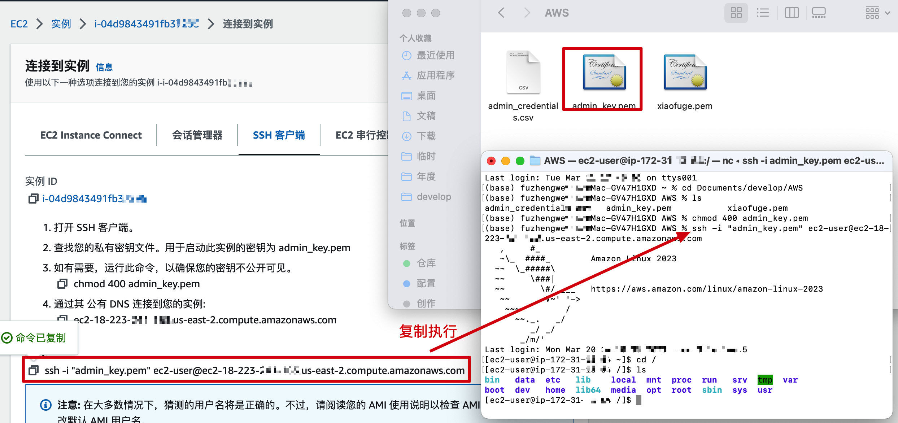Image resolution: width=898 pixels, height=423 pixels.
Task: Click the amazon-linux-2023 URL in Terminal
Action: [707, 289]
